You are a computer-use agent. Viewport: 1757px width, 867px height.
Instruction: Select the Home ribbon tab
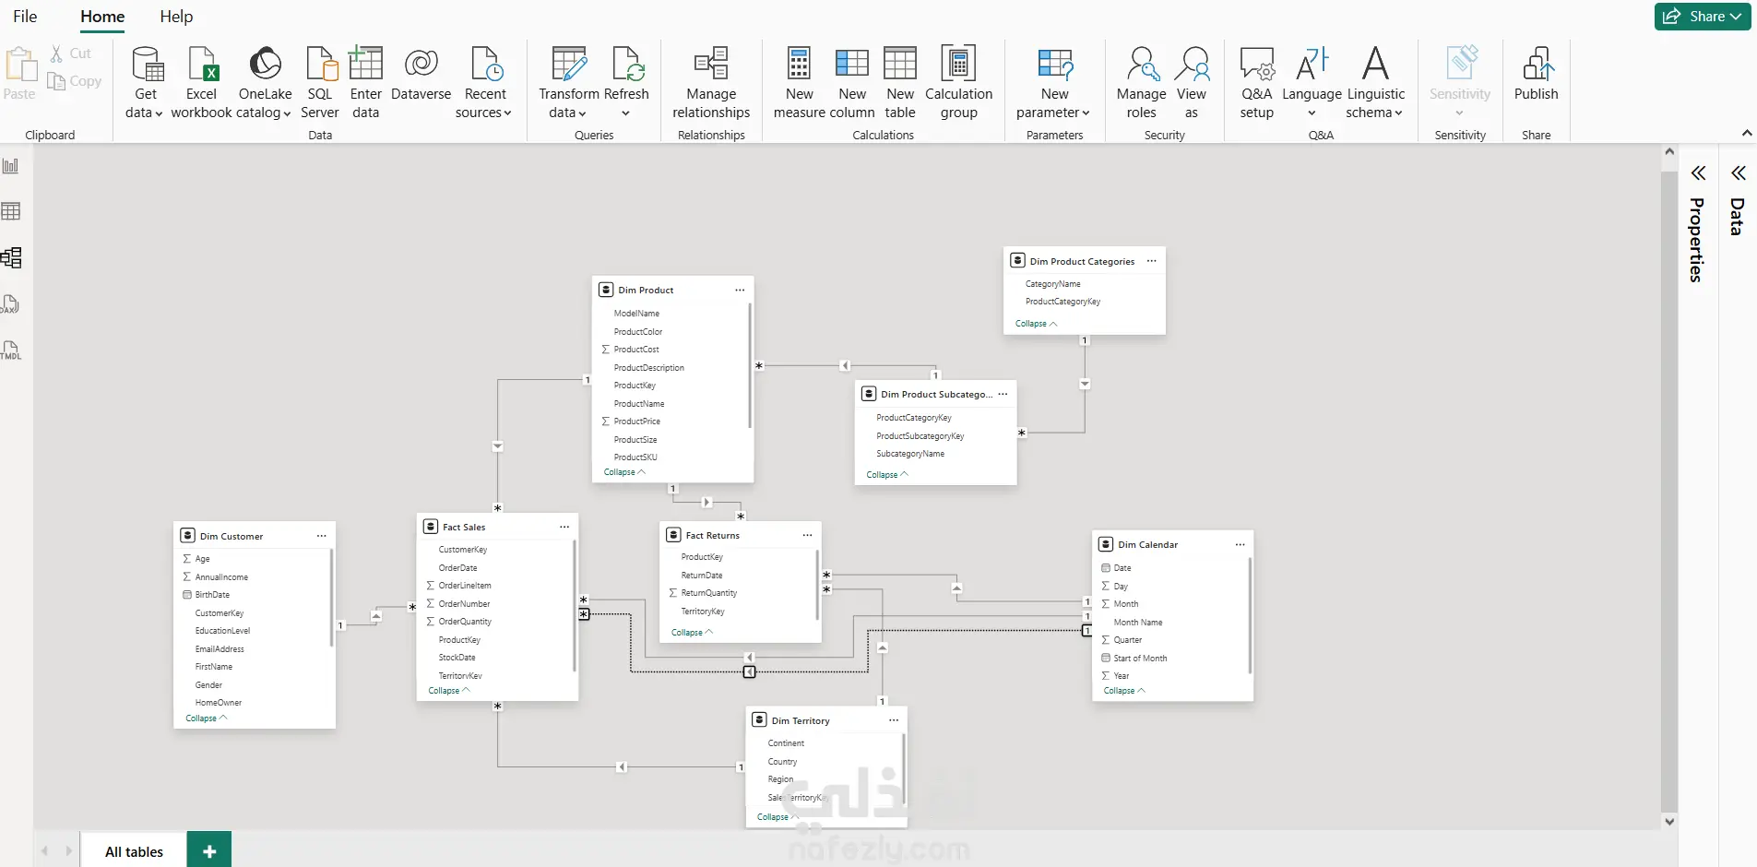pos(102,17)
